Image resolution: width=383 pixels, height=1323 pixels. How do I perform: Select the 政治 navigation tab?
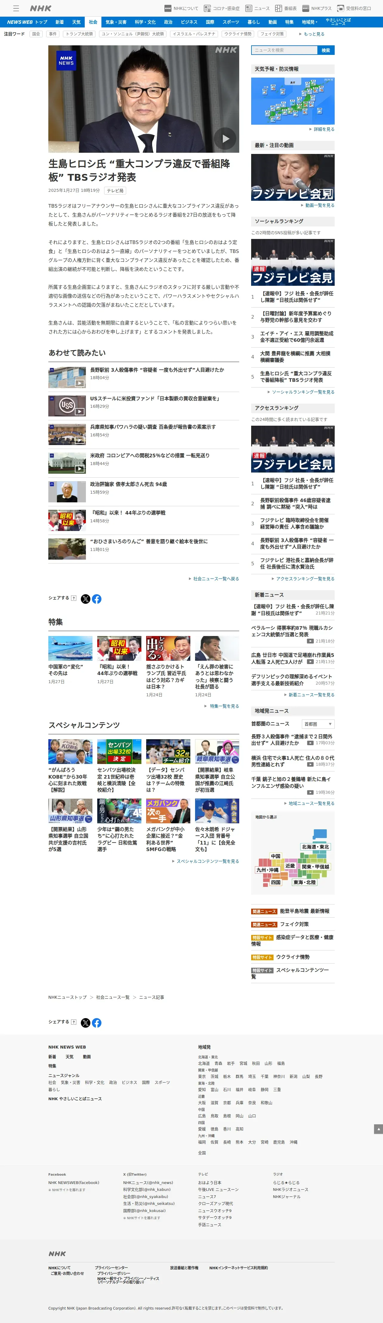(x=169, y=22)
